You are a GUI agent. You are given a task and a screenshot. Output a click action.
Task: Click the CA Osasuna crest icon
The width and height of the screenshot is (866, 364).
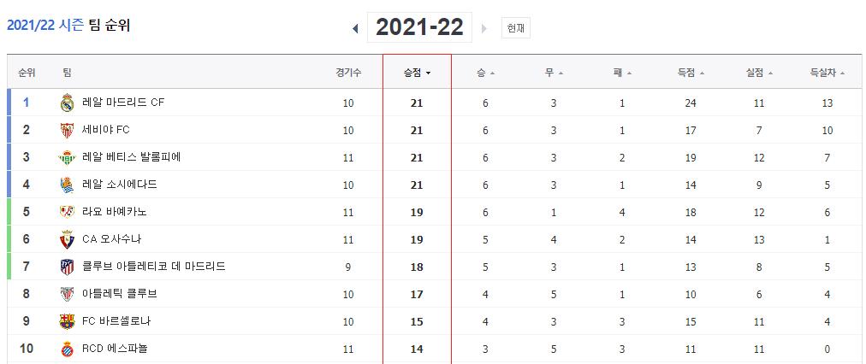pyautogui.click(x=67, y=239)
